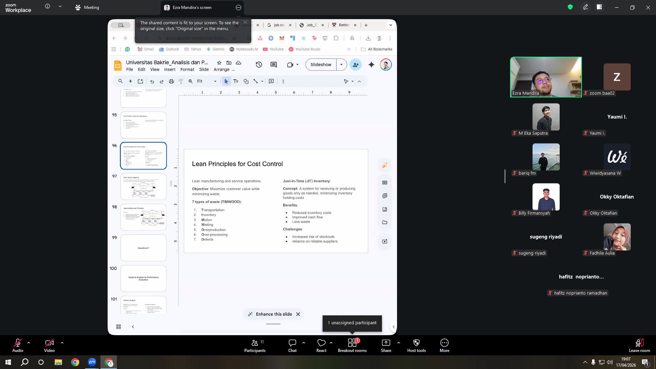Select slide 99 Questions thumbnail
This screenshot has height=369, width=656.
tap(143, 248)
